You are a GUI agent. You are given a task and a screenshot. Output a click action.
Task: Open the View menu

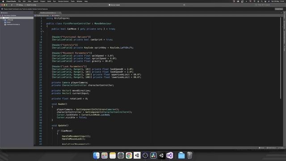[x=29, y=1]
